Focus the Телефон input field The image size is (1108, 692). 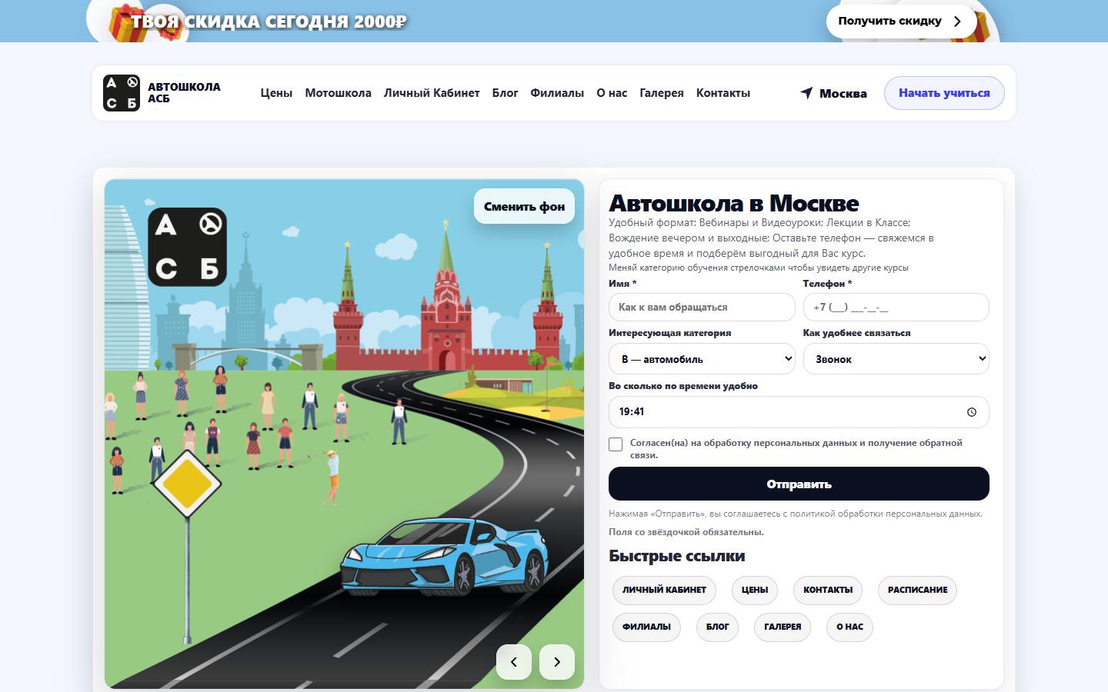pyautogui.click(x=896, y=307)
